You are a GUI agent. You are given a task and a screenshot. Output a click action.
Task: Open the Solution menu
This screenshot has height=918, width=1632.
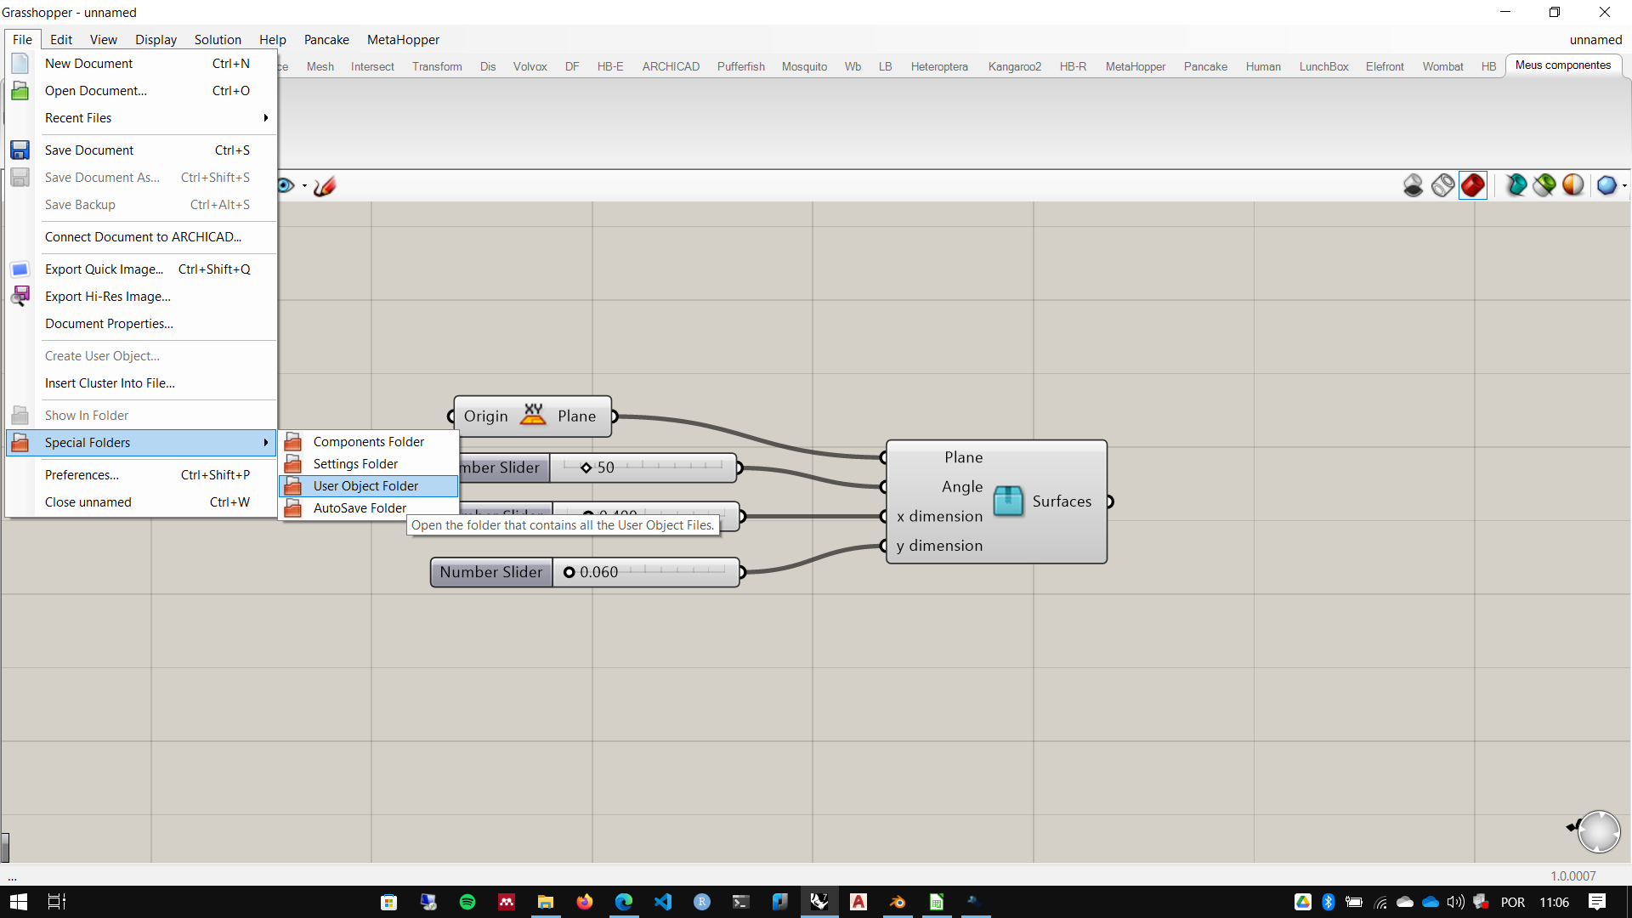coord(218,40)
